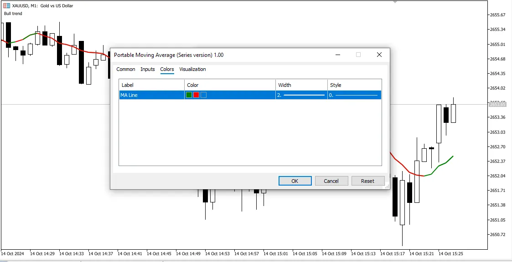The height and width of the screenshot is (262, 512).
Task: Click the dialog's bottom-right resize grip
Action: tap(387, 186)
